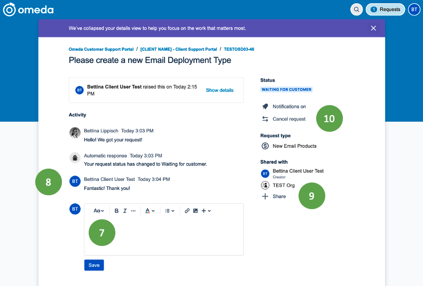
Task: Toggle italic formatting in the comment editor
Action: tap(125, 211)
